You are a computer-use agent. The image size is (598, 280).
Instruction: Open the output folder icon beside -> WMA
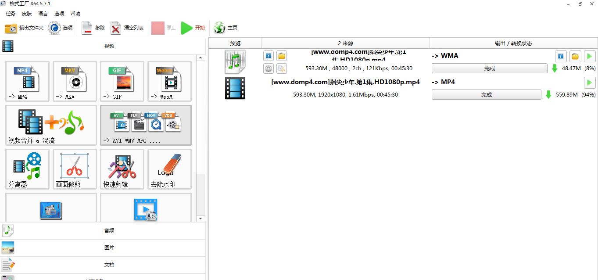575,56
